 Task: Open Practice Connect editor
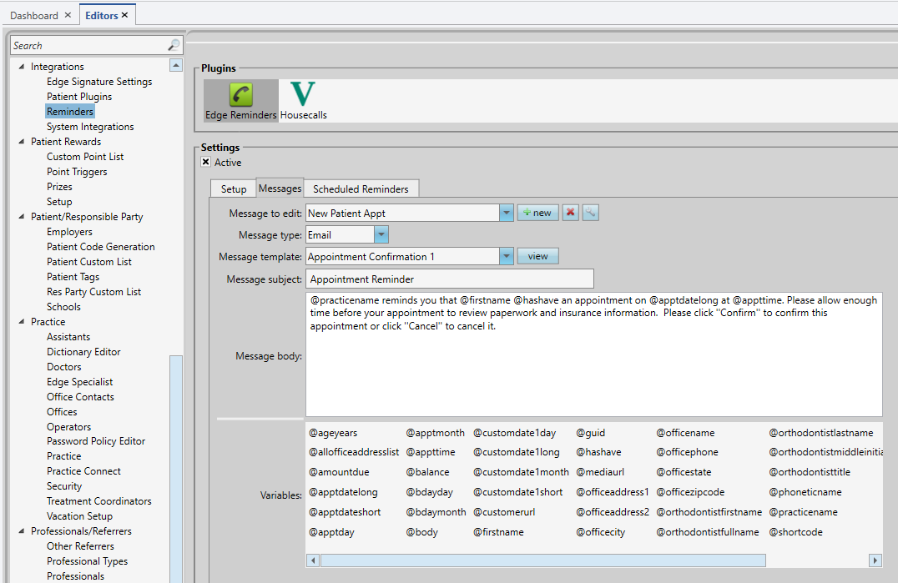pos(83,471)
